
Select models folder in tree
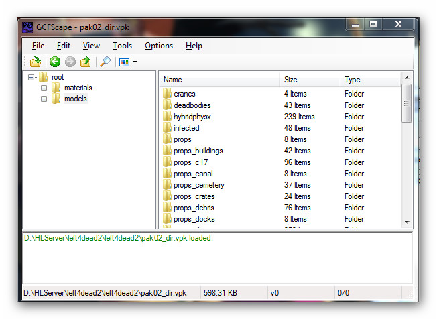(76, 99)
